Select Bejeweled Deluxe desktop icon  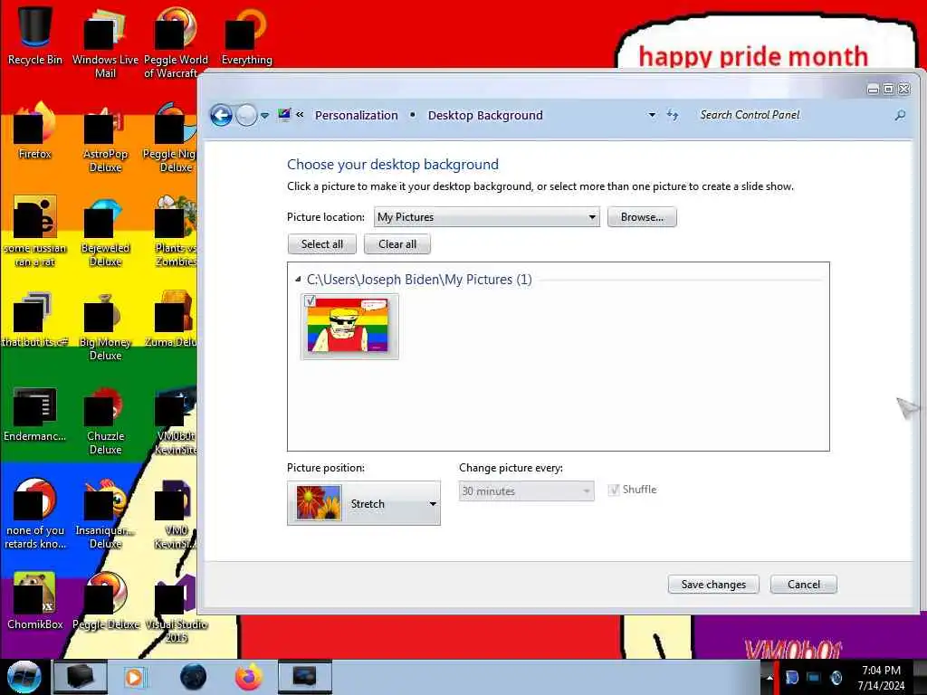105,231
